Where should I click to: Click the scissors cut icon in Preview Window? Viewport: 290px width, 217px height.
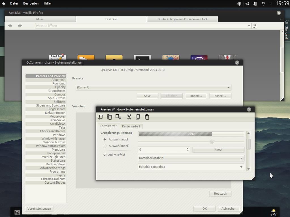[x=129, y=117]
